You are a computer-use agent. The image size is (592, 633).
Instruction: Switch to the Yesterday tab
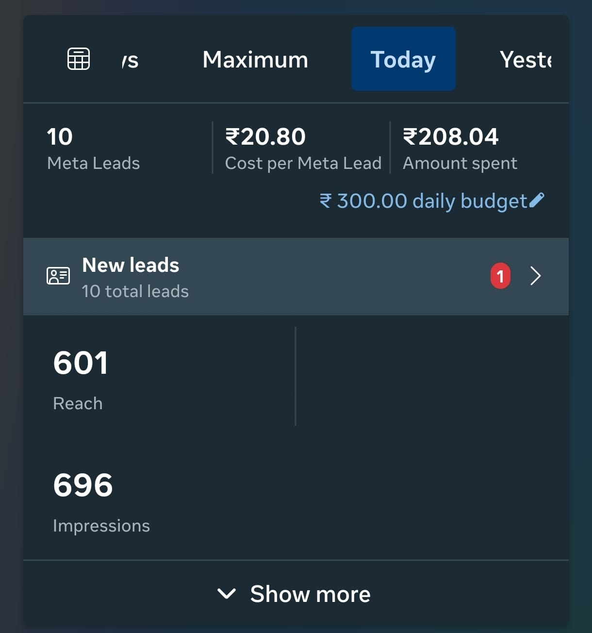pyautogui.click(x=526, y=60)
